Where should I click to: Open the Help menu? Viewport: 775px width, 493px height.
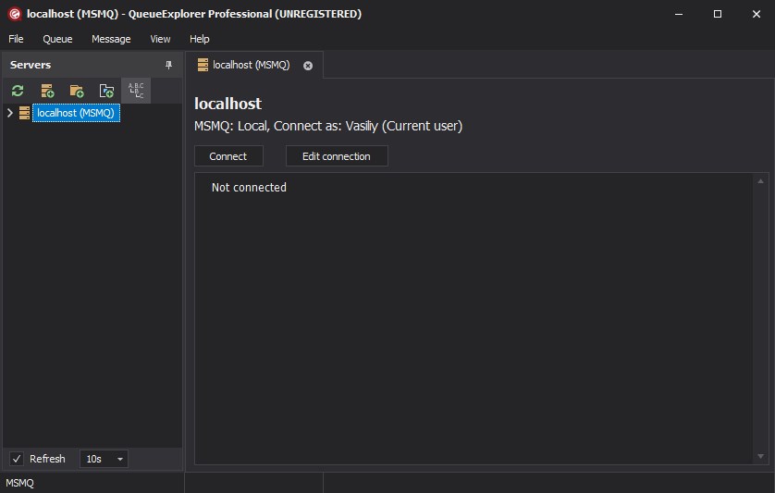(x=200, y=39)
